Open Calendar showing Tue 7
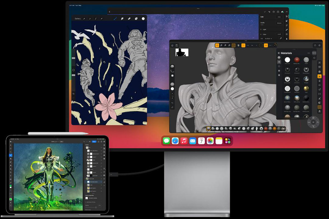Screen dimensions: 329x219 tap(202, 141)
